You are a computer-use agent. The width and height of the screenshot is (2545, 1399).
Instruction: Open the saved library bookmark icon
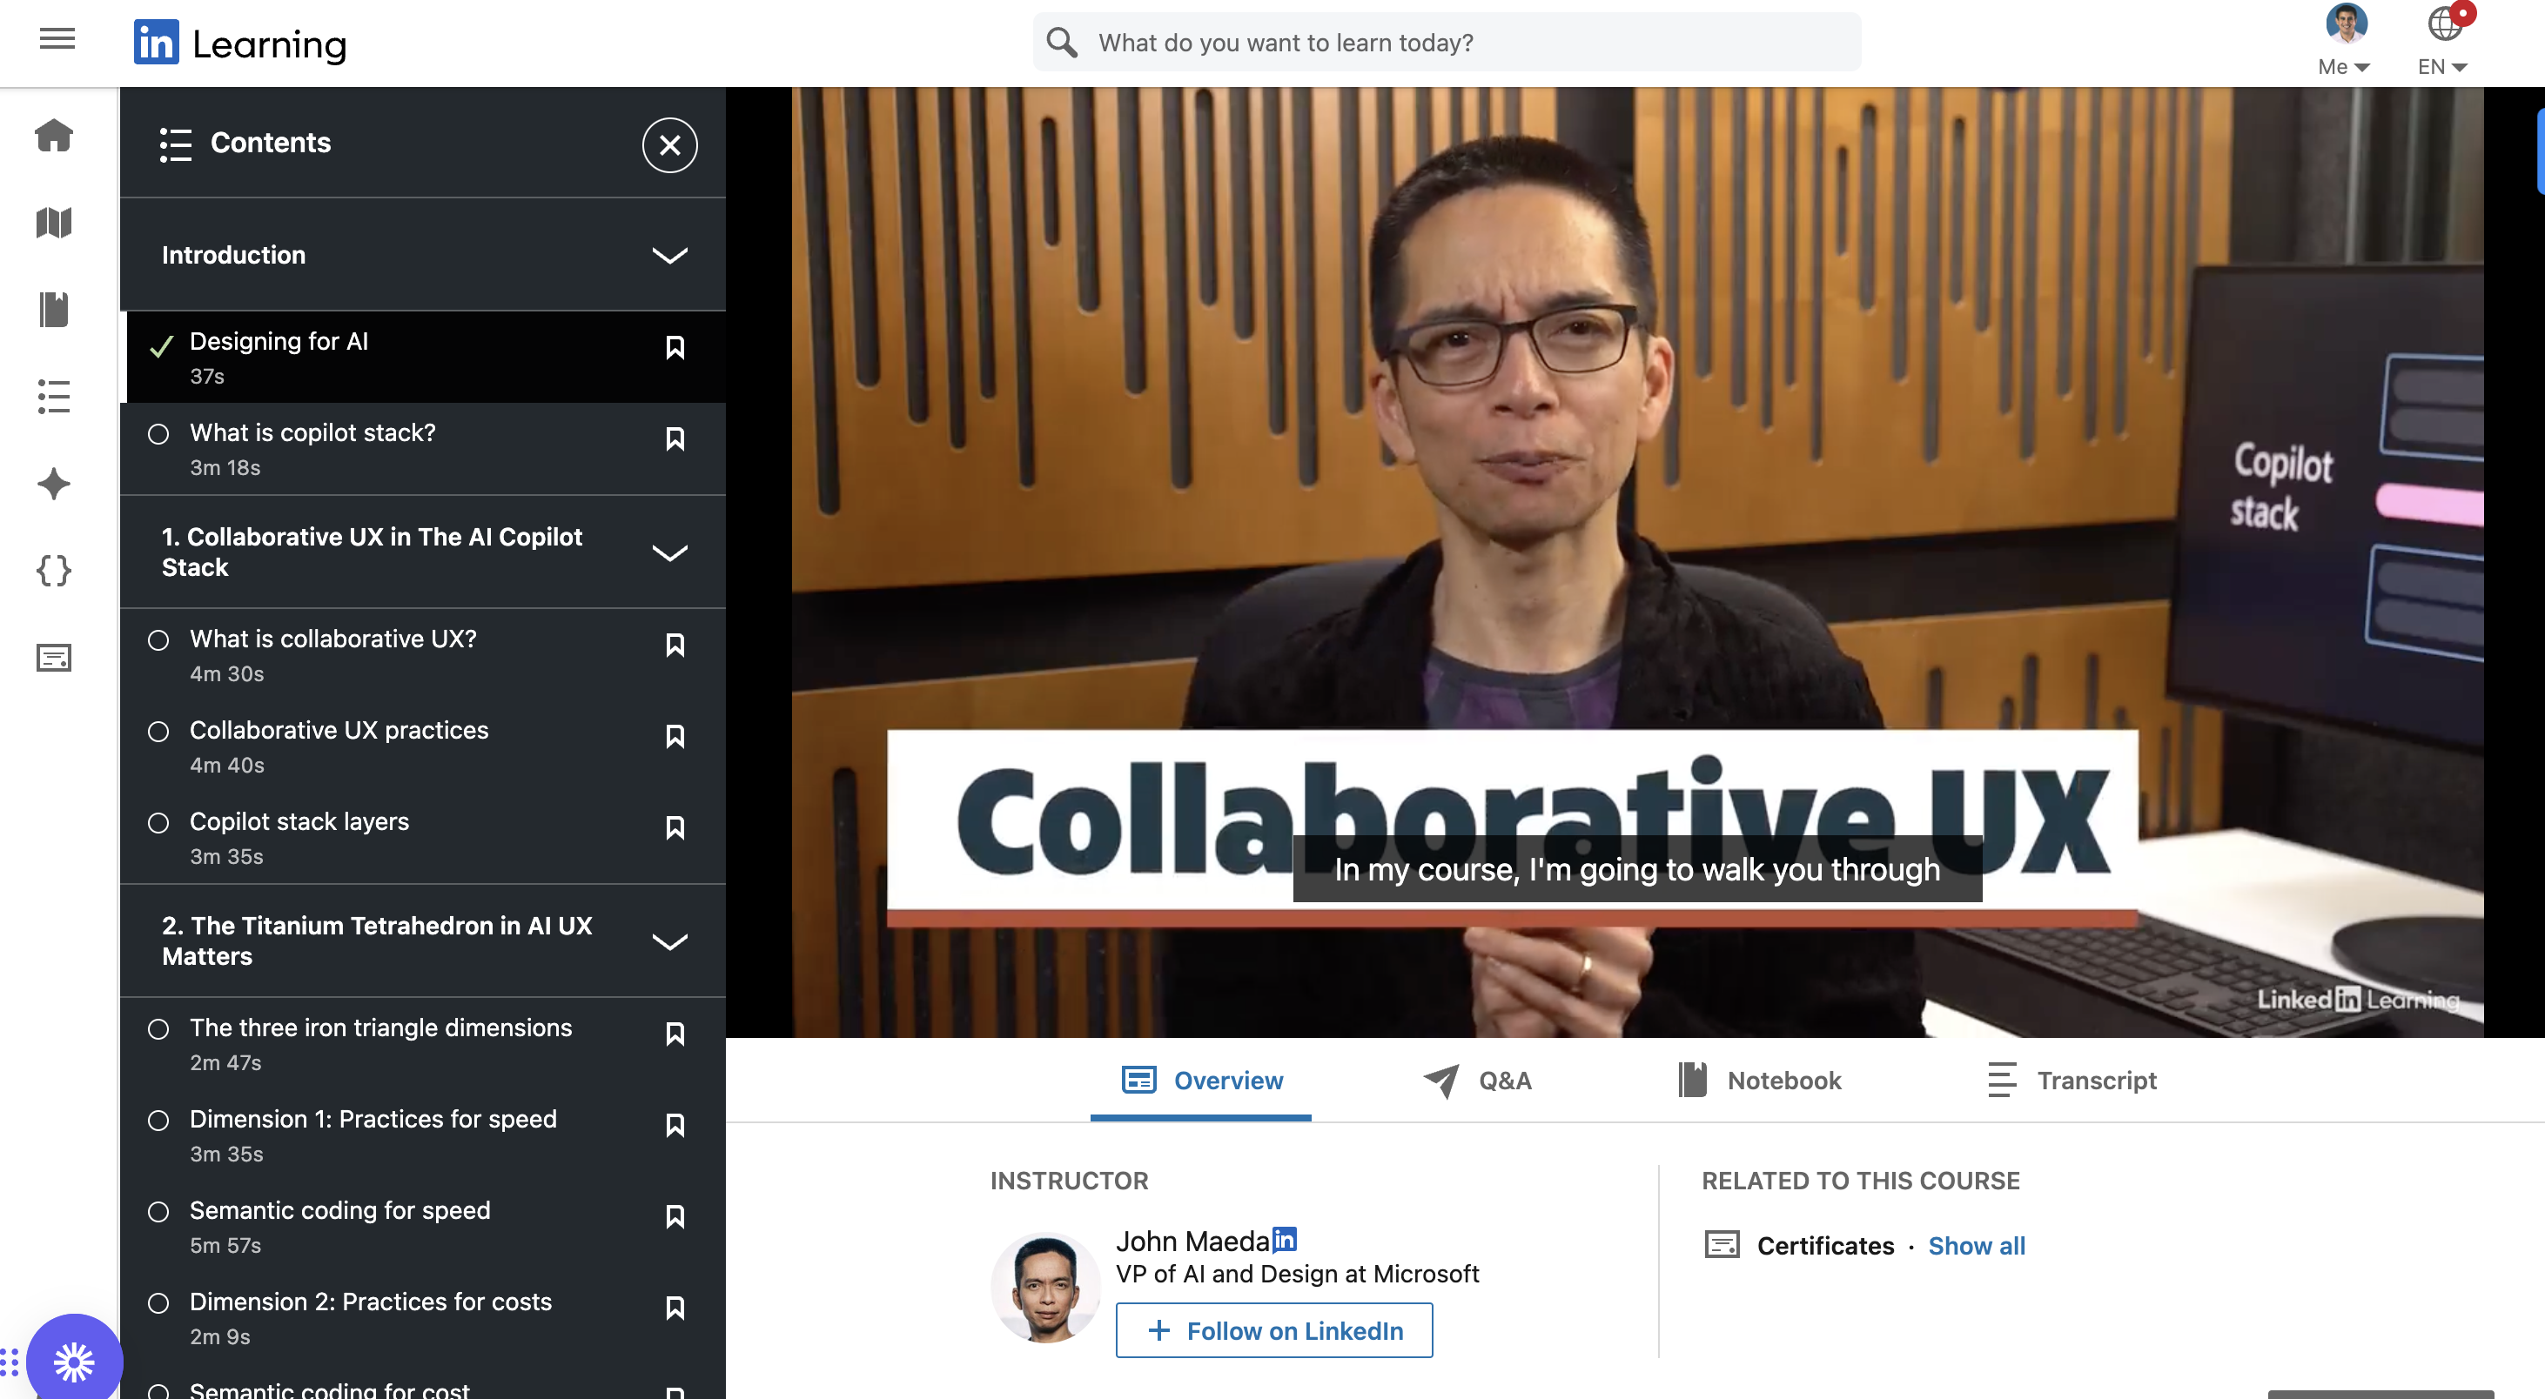54,310
